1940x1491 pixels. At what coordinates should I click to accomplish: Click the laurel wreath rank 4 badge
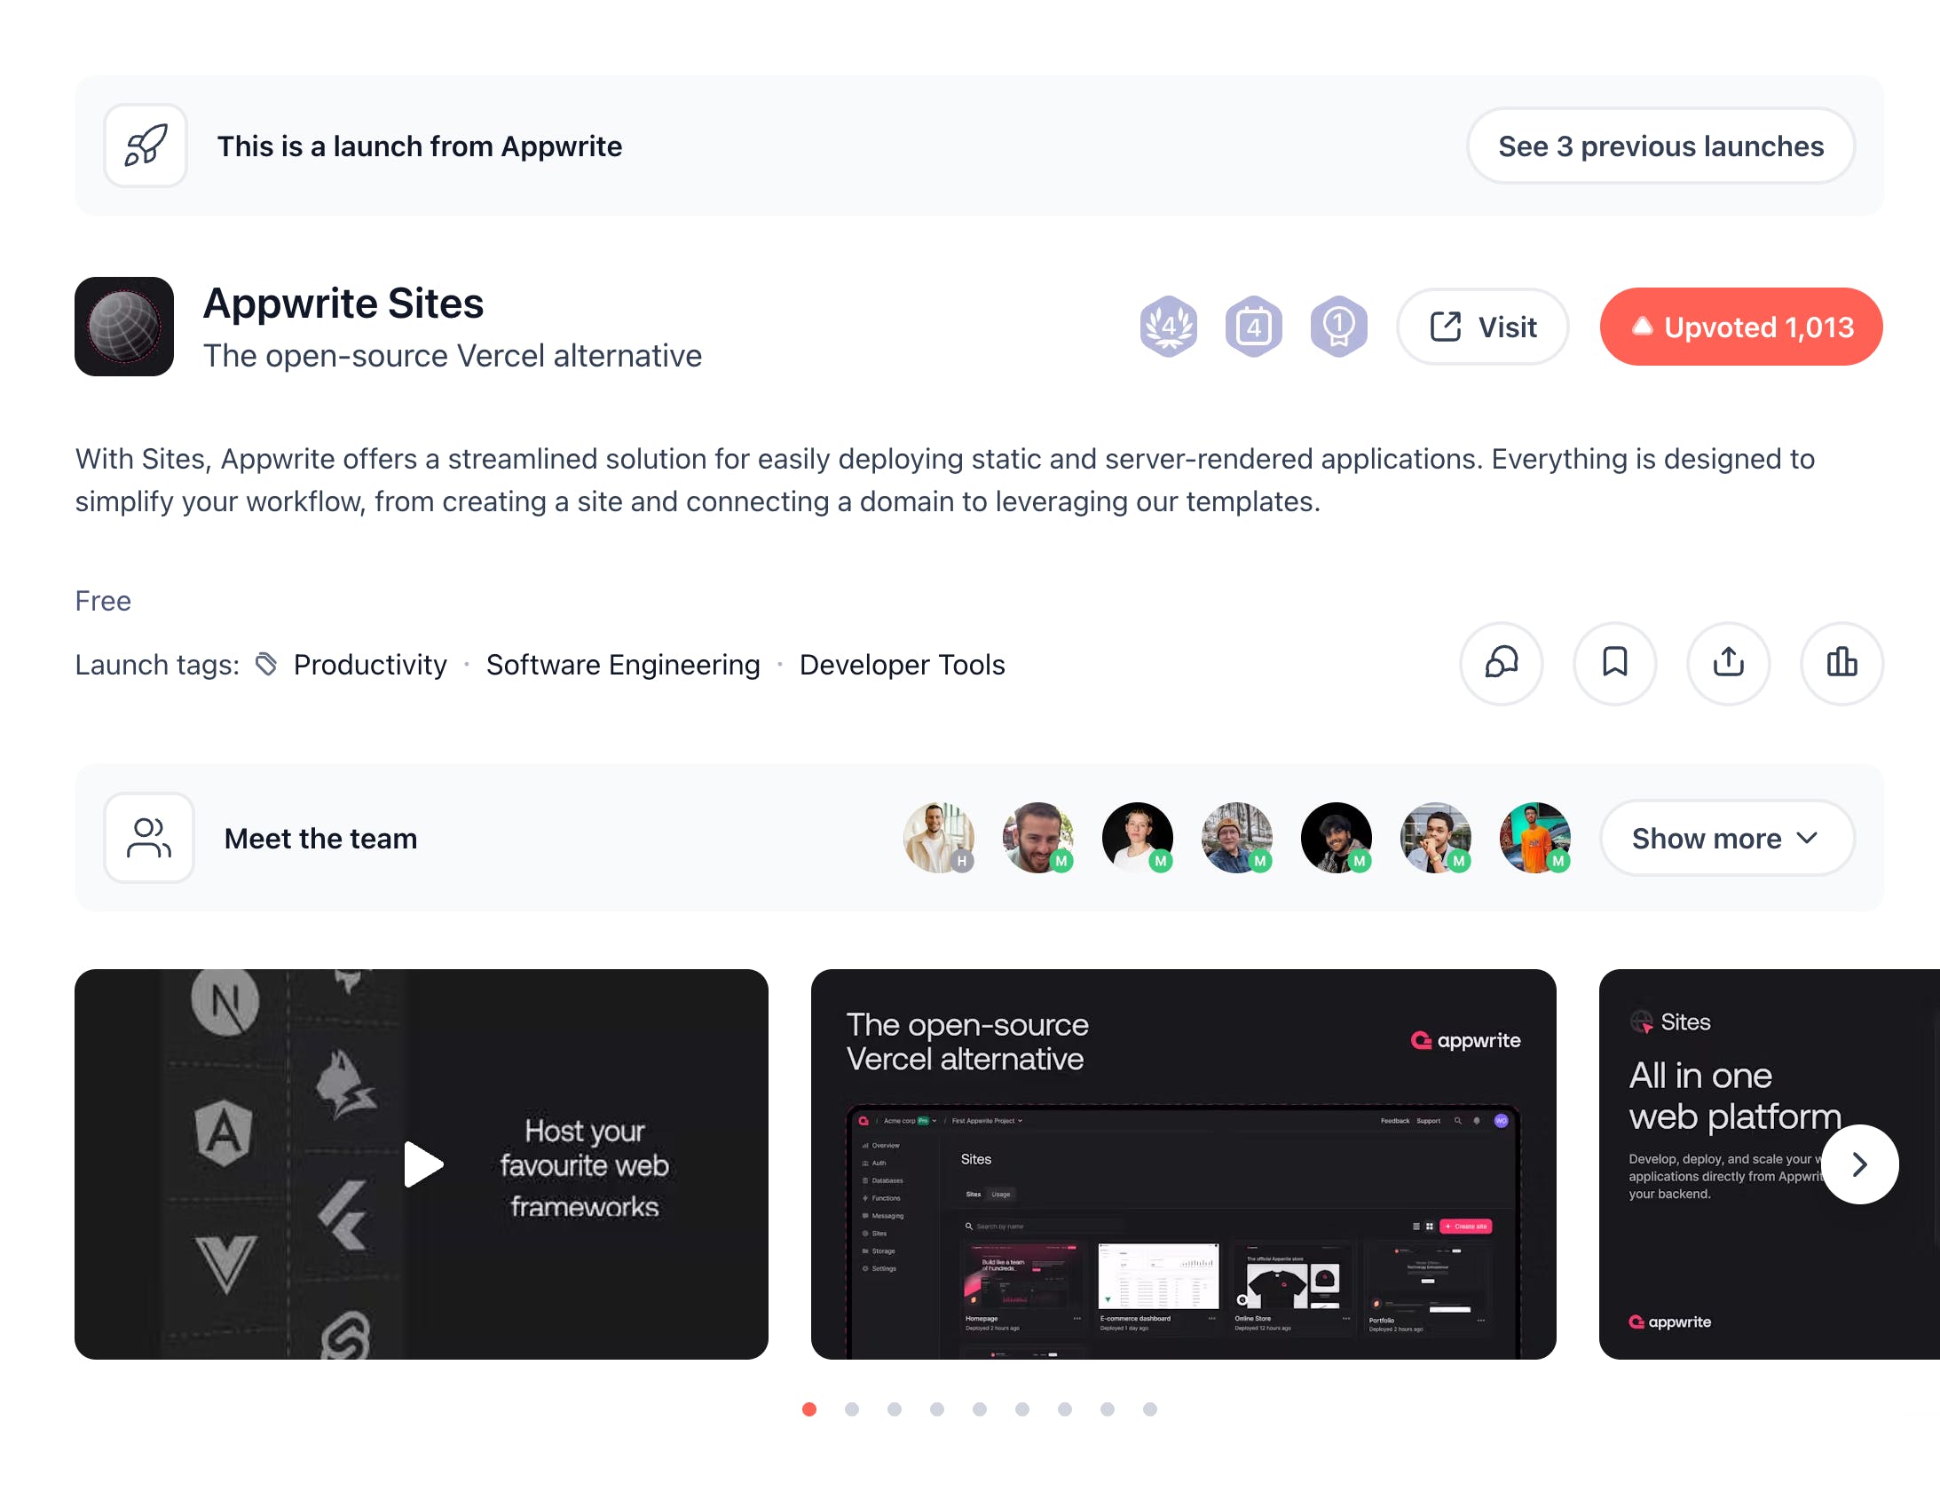coord(1168,327)
